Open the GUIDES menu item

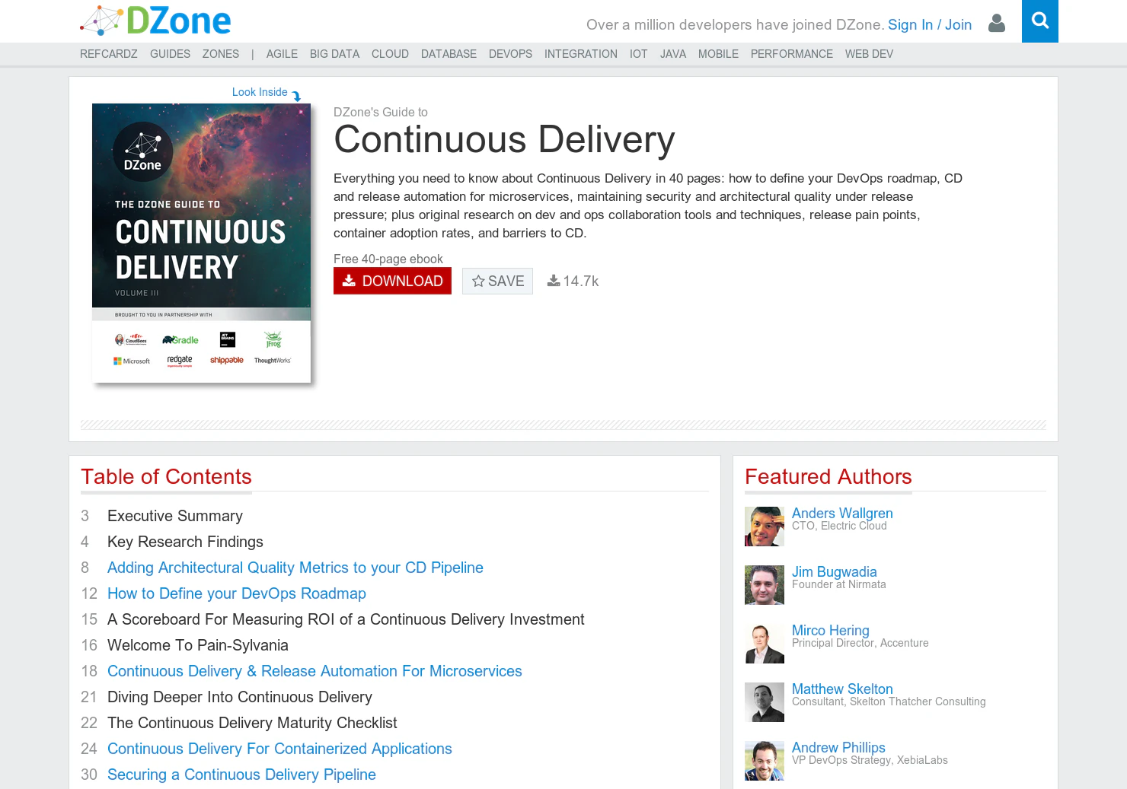(170, 54)
